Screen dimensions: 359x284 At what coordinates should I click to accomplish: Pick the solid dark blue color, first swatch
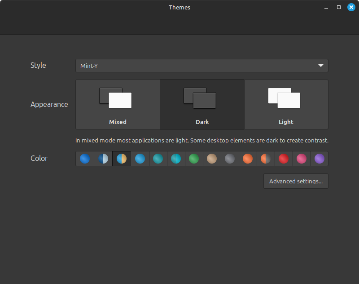click(85, 159)
